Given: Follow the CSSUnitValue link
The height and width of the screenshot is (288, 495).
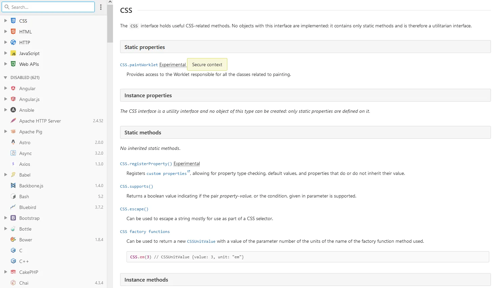Looking at the screenshot, I should 201,241.
